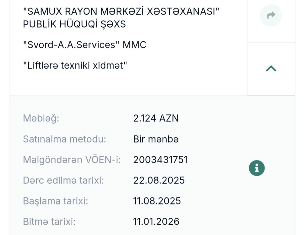Click the "PUBLİK HÜQUQİ ŞƏXS" text line
The height and width of the screenshot is (235, 305).
pyautogui.click(x=74, y=24)
